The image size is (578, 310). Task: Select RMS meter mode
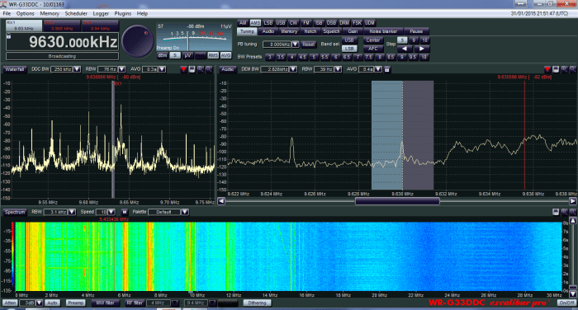click(x=213, y=55)
